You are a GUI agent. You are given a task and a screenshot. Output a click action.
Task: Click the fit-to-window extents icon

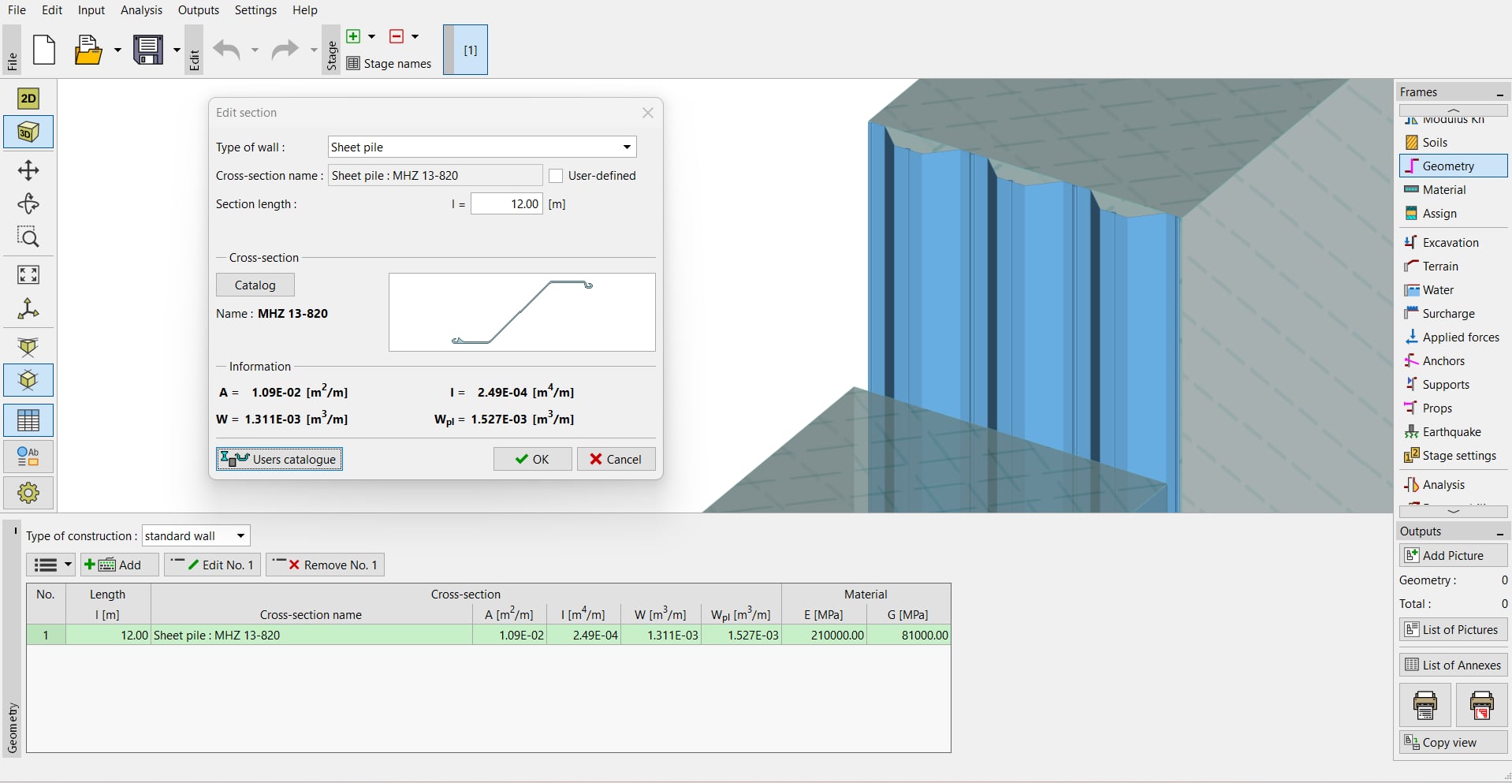pos(28,274)
